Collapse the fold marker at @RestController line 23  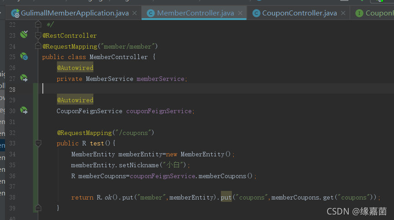[x=38, y=35]
